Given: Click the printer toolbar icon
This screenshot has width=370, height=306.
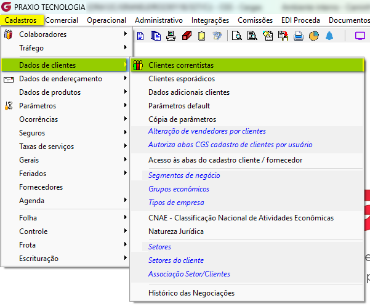Looking at the screenshot, I should pos(299,36).
